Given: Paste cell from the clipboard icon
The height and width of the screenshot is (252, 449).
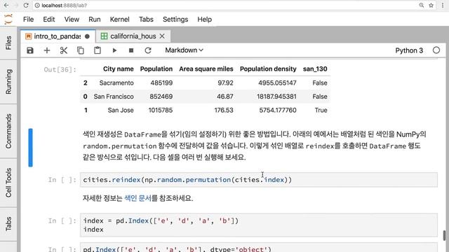Looking at the screenshot, I should (x=98, y=50).
